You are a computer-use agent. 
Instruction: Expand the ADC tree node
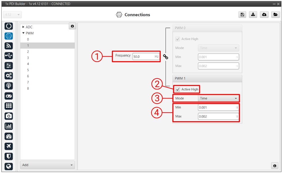tap(24, 27)
